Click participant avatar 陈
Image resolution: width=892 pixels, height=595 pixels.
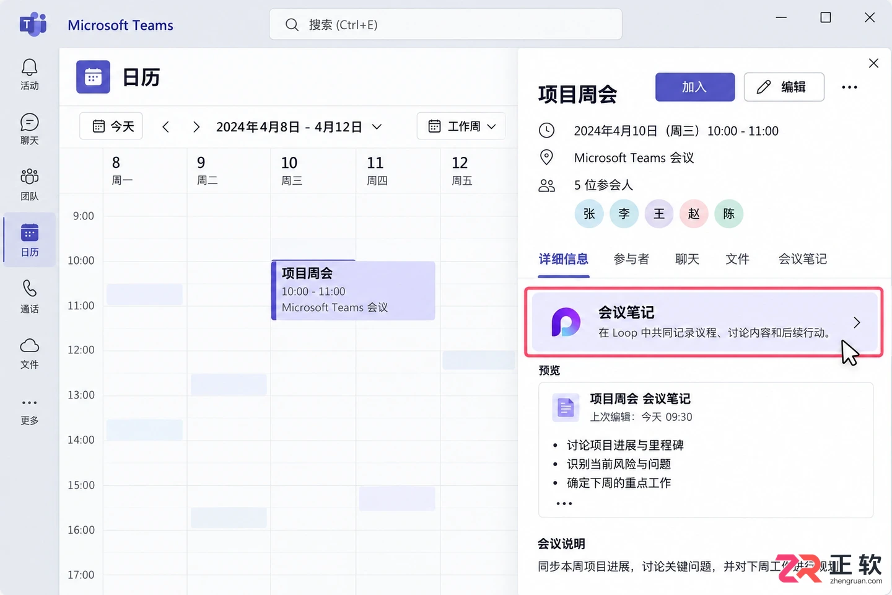pyautogui.click(x=728, y=214)
